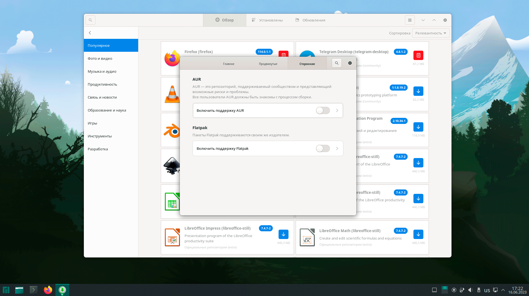Install LibreOffice Impress via download button
529x296 pixels.
click(284, 234)
